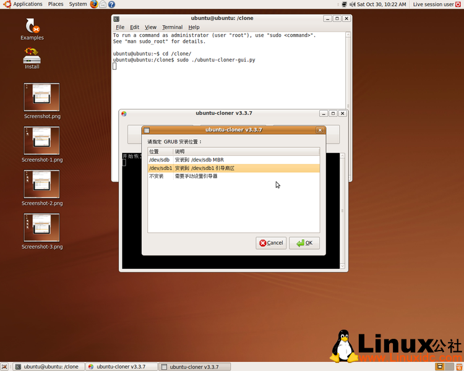Image resolution: width=464 pixels, height=371 pixels.
Task: Open the Applications menu
Action: click(27, 4)
